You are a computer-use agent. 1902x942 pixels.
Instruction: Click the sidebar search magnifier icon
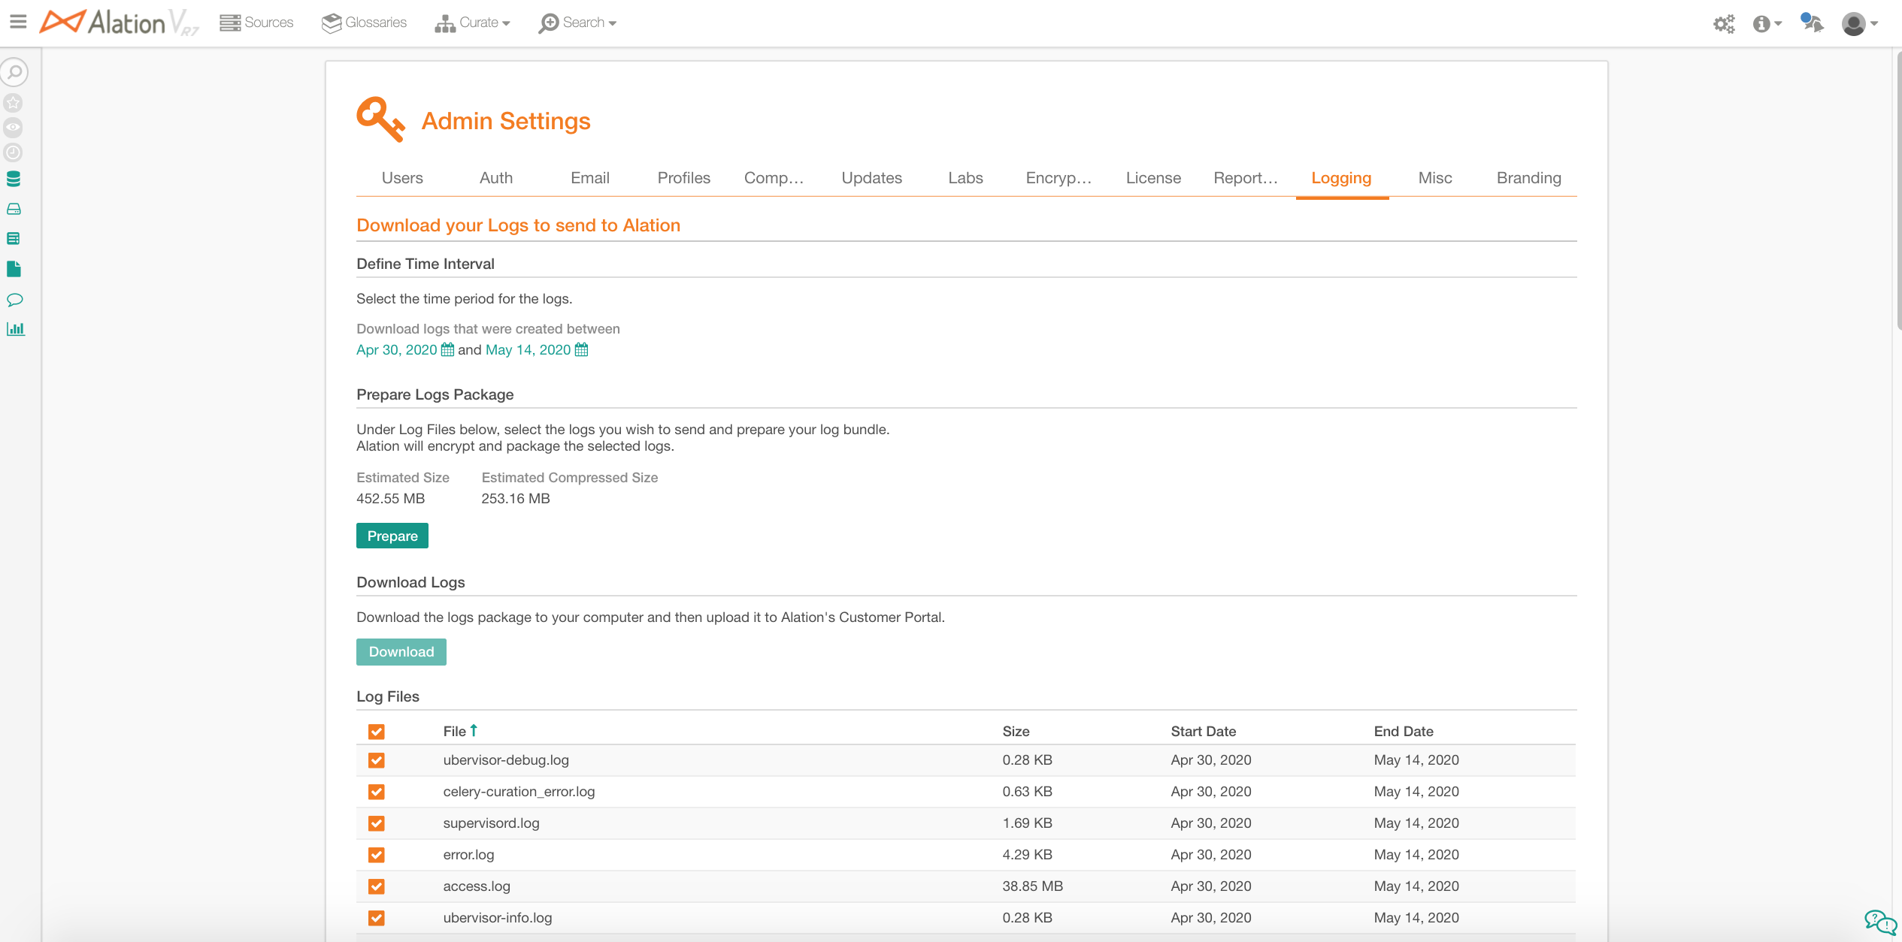tap(14, 72)
